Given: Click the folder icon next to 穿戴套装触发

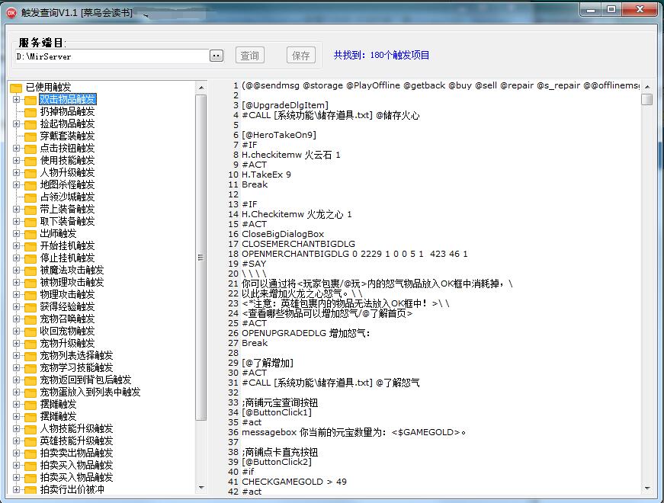Looking at the screenshot, I should pos(30,136).
